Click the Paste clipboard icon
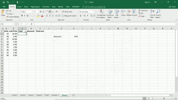 [3, 12]
